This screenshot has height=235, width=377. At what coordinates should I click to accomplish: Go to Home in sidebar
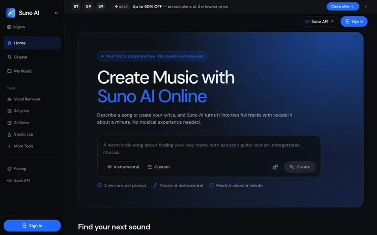tap(32, 43)
